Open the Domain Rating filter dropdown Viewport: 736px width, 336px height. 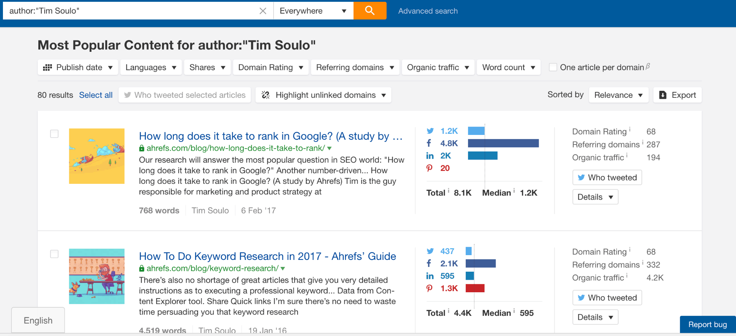point(271,67)
